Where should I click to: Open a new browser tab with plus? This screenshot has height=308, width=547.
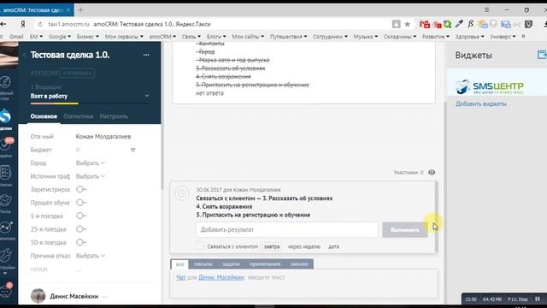point(80,9)
